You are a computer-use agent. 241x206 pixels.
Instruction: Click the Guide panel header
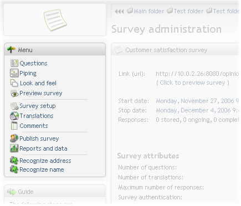[x=55, y=192]
